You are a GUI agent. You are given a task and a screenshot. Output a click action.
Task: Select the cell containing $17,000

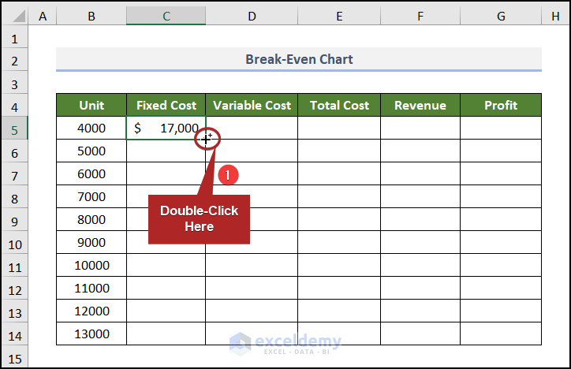click(x=166, y=128)
